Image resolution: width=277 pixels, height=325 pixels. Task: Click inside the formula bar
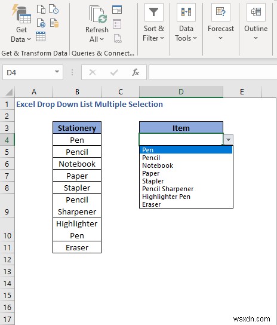pos(213,72)
